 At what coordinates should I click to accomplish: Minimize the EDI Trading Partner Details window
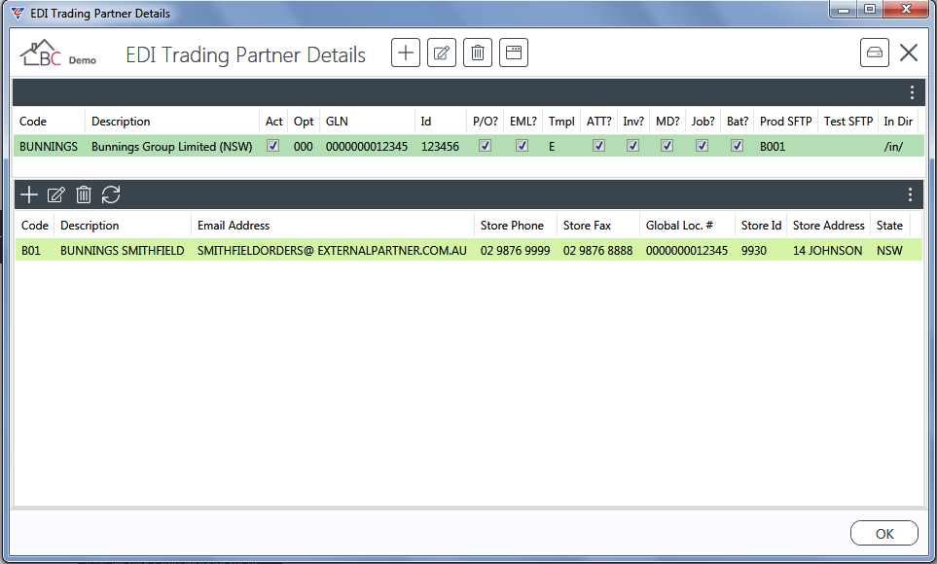tap(844, 9)
